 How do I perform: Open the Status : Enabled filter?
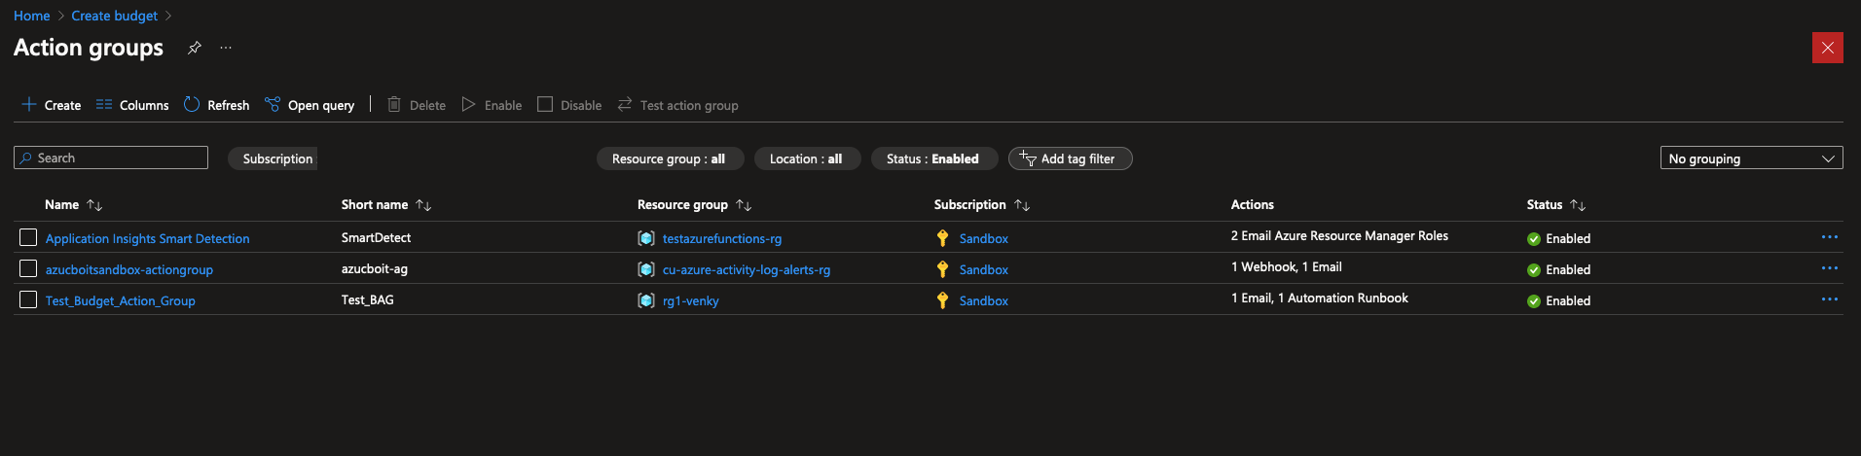click(x=933, y=158)
